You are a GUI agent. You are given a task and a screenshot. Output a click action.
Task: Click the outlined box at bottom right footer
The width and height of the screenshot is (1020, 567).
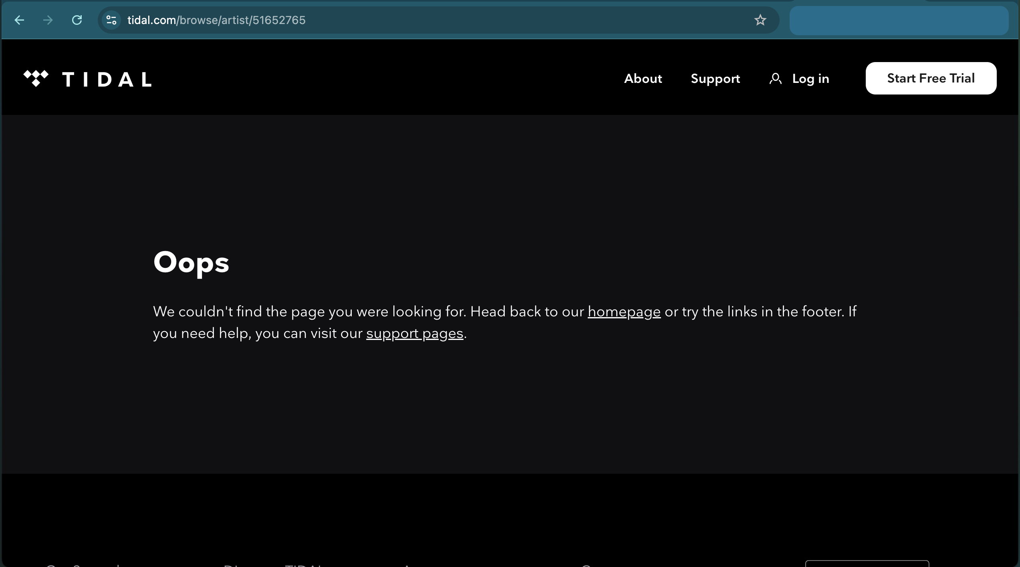coord(867,564)
